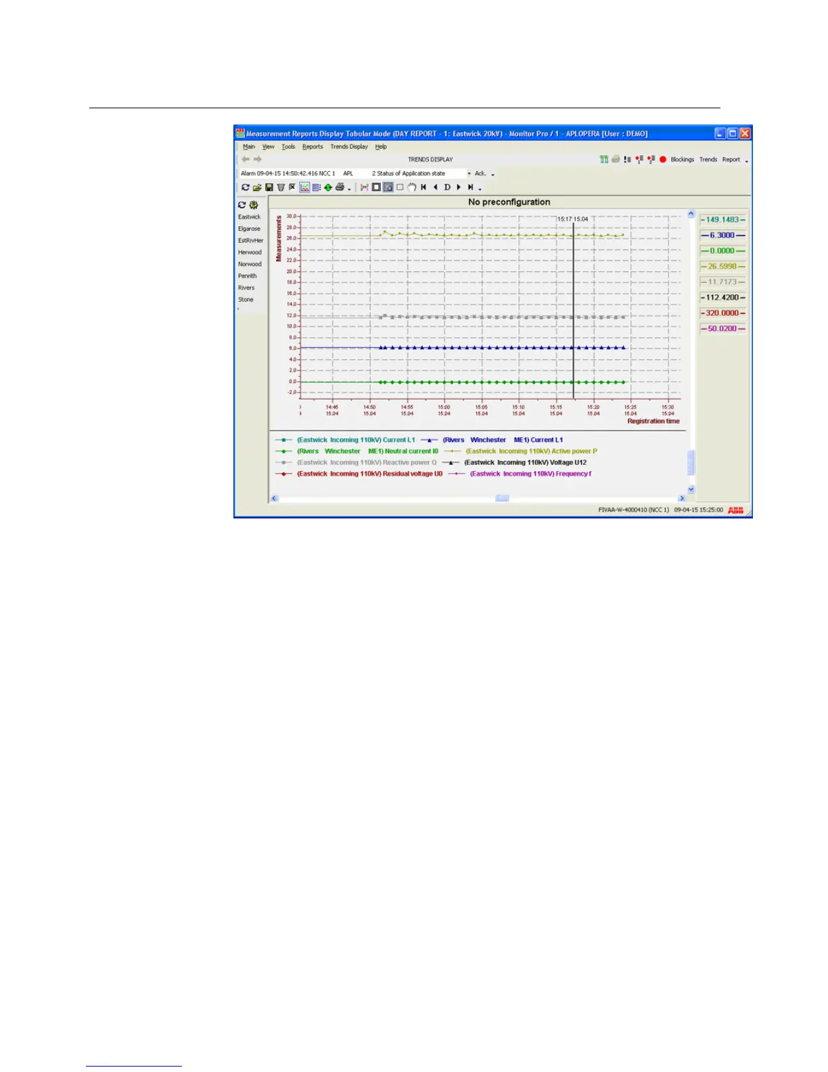The image size is (828, 1072).
Task: Click the black full-frame zoom icon
Action: [x=376, y=187]
